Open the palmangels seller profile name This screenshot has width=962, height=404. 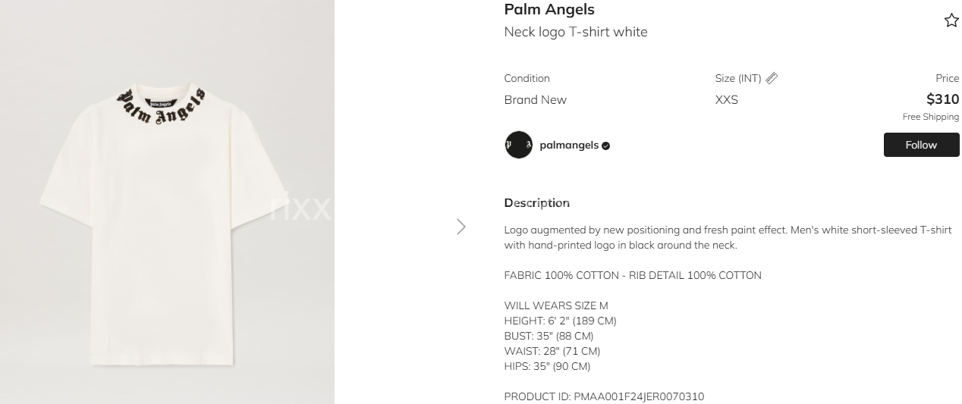pyautogui.click(x=569, y=145)
